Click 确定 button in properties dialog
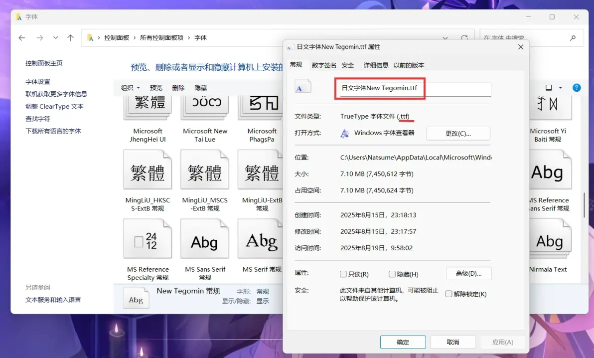This screenshot has height=358, width=594. pyautogui.click(x=403, y=342)
